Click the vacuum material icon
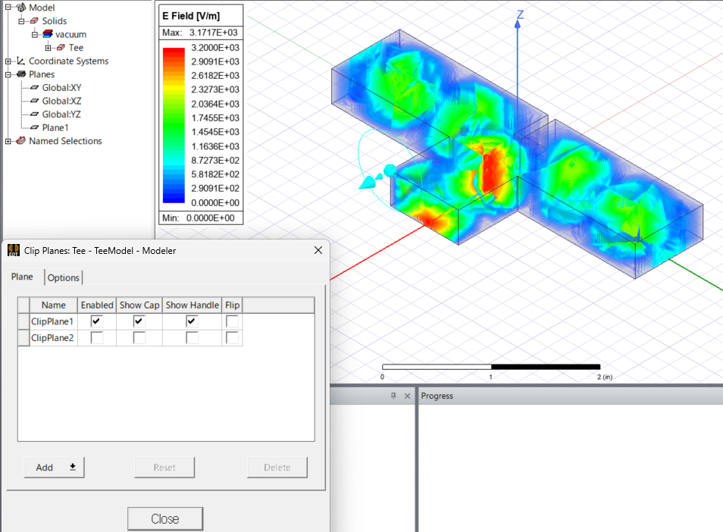Screen dimensions: 723x532 pyautogui.click(x=48, y=34)
